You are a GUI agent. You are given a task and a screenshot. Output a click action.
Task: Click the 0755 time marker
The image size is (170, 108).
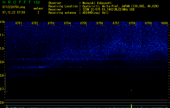point(84,23)
